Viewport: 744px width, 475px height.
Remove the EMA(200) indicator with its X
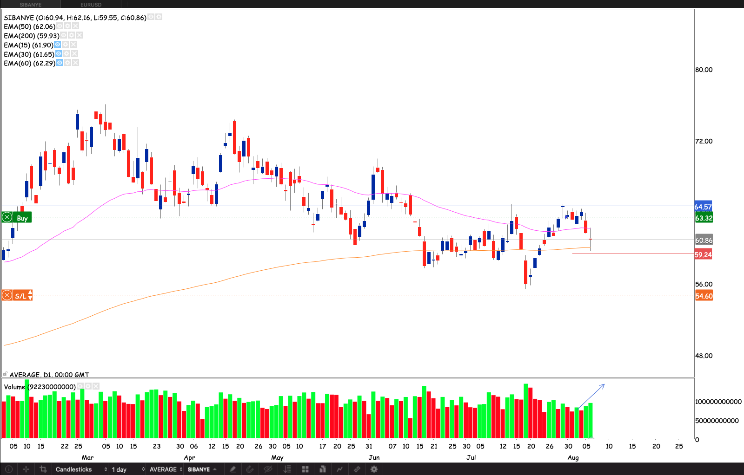point(80,35)
